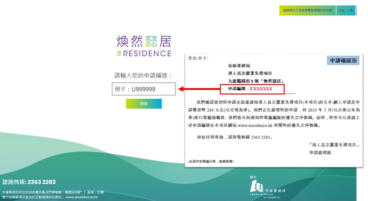Click the green 'e' in eResidence wordmark

click(119, 53)
